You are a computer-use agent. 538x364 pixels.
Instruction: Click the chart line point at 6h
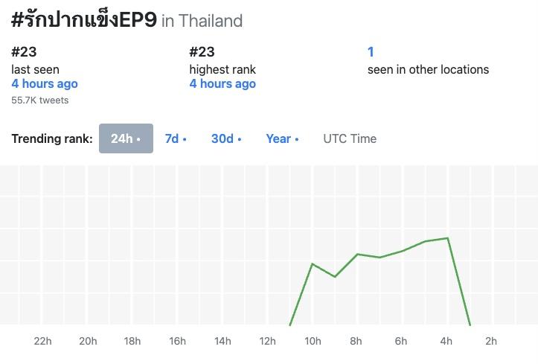[x=403, y=251]
